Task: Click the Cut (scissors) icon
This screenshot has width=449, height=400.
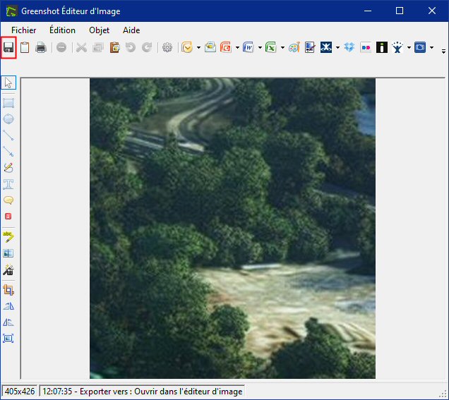Action: pos(81,47)
